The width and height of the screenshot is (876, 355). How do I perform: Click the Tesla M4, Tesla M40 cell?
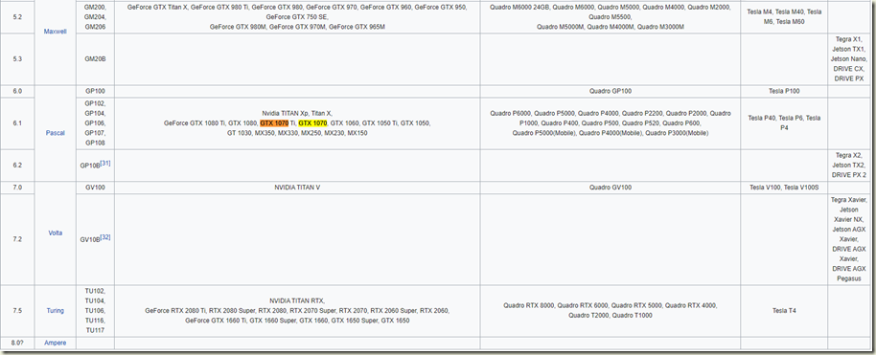tap(784, 17)
